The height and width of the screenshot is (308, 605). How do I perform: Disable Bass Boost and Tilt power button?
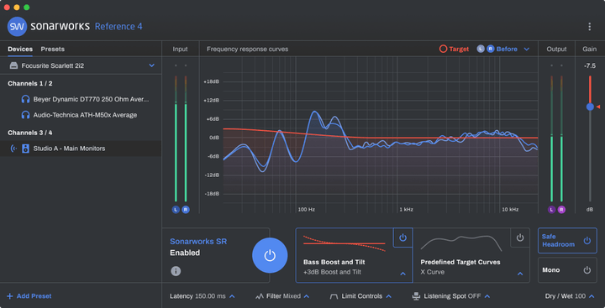pos(402,238)
